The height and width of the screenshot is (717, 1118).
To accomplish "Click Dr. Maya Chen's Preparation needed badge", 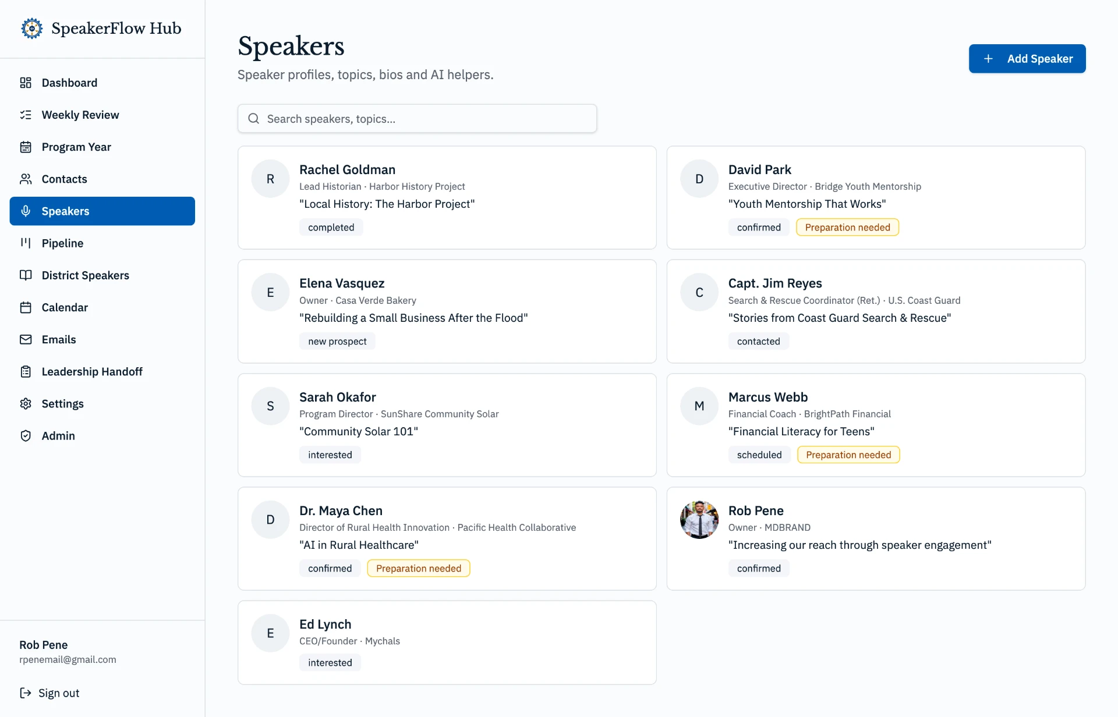I will 419,568.
